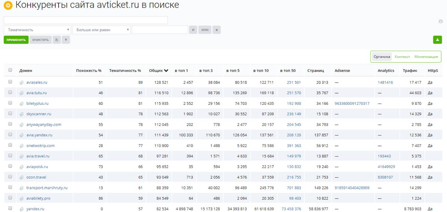Click the funnel filter icon
447x212 pixels.
point(66,40)
